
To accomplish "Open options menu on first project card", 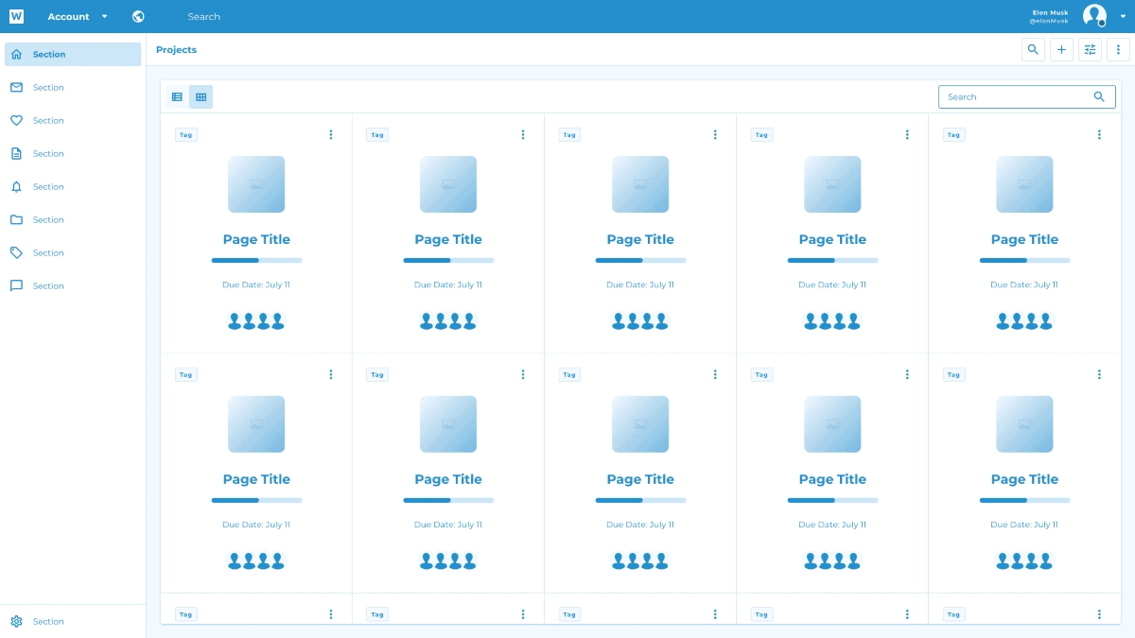I will click(331, 135).
